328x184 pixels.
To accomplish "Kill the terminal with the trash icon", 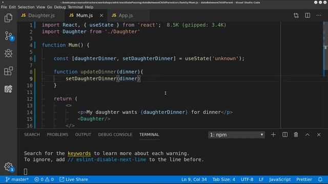I will tap(296, 135).
